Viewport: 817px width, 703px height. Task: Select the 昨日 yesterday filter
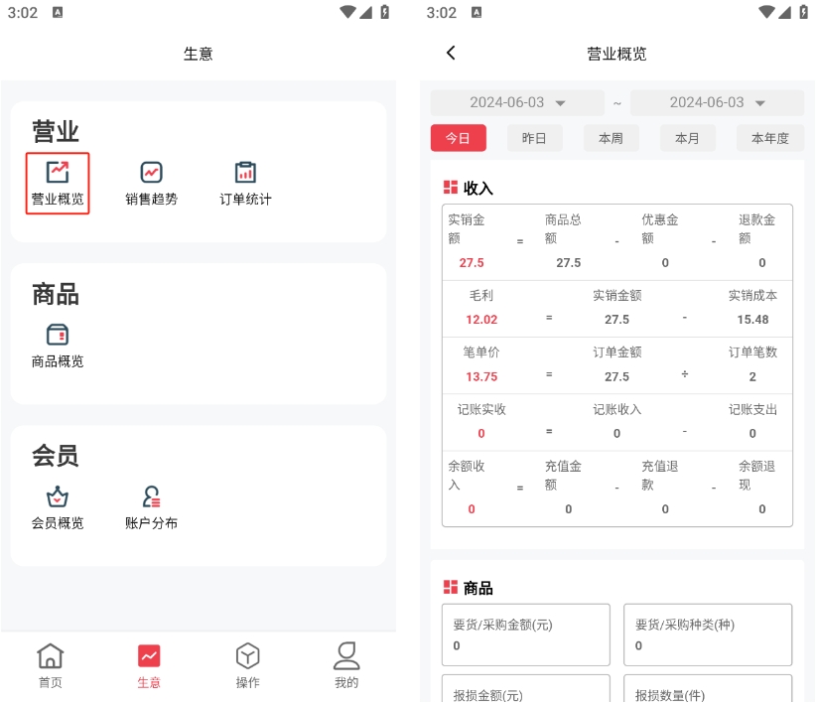click(x=534, y=138)
